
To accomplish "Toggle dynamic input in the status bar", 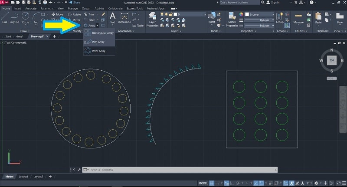I will 226,183.
